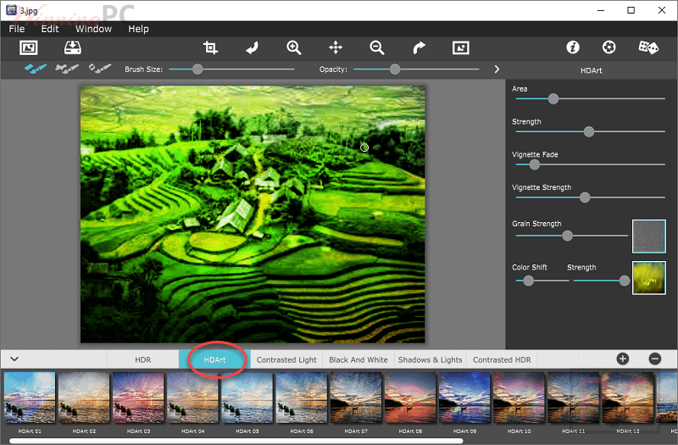Apply the HDArt 03 preset thumbnail
678x445 pixels.
[x=138, y=398]
